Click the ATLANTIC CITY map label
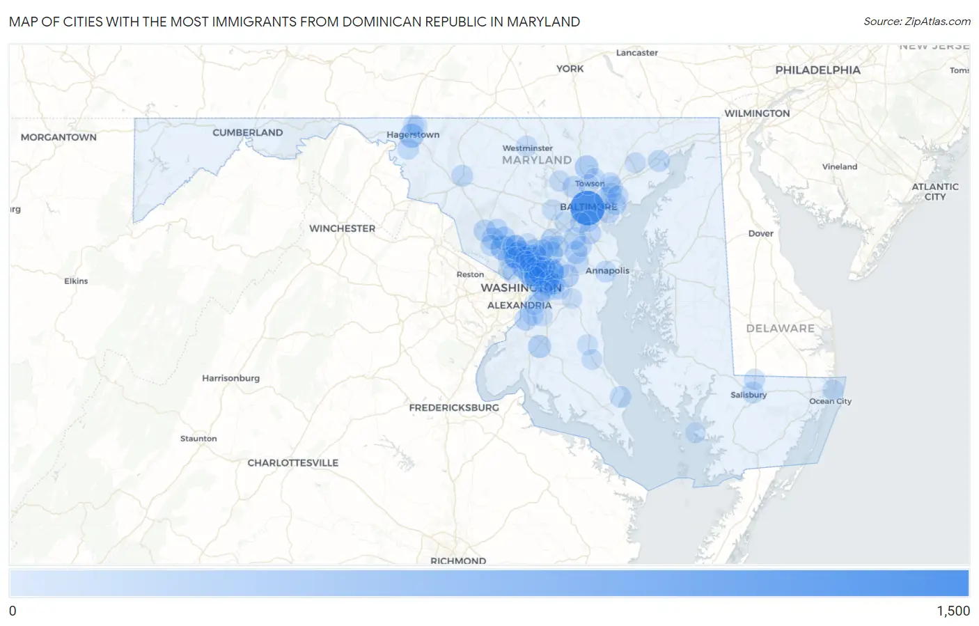The height and width of the screenshot is (626, 979). [935, 191]
